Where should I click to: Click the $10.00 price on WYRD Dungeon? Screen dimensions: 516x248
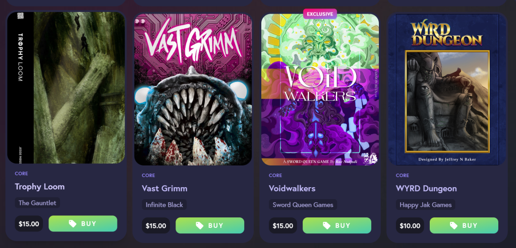coord(410,226)
